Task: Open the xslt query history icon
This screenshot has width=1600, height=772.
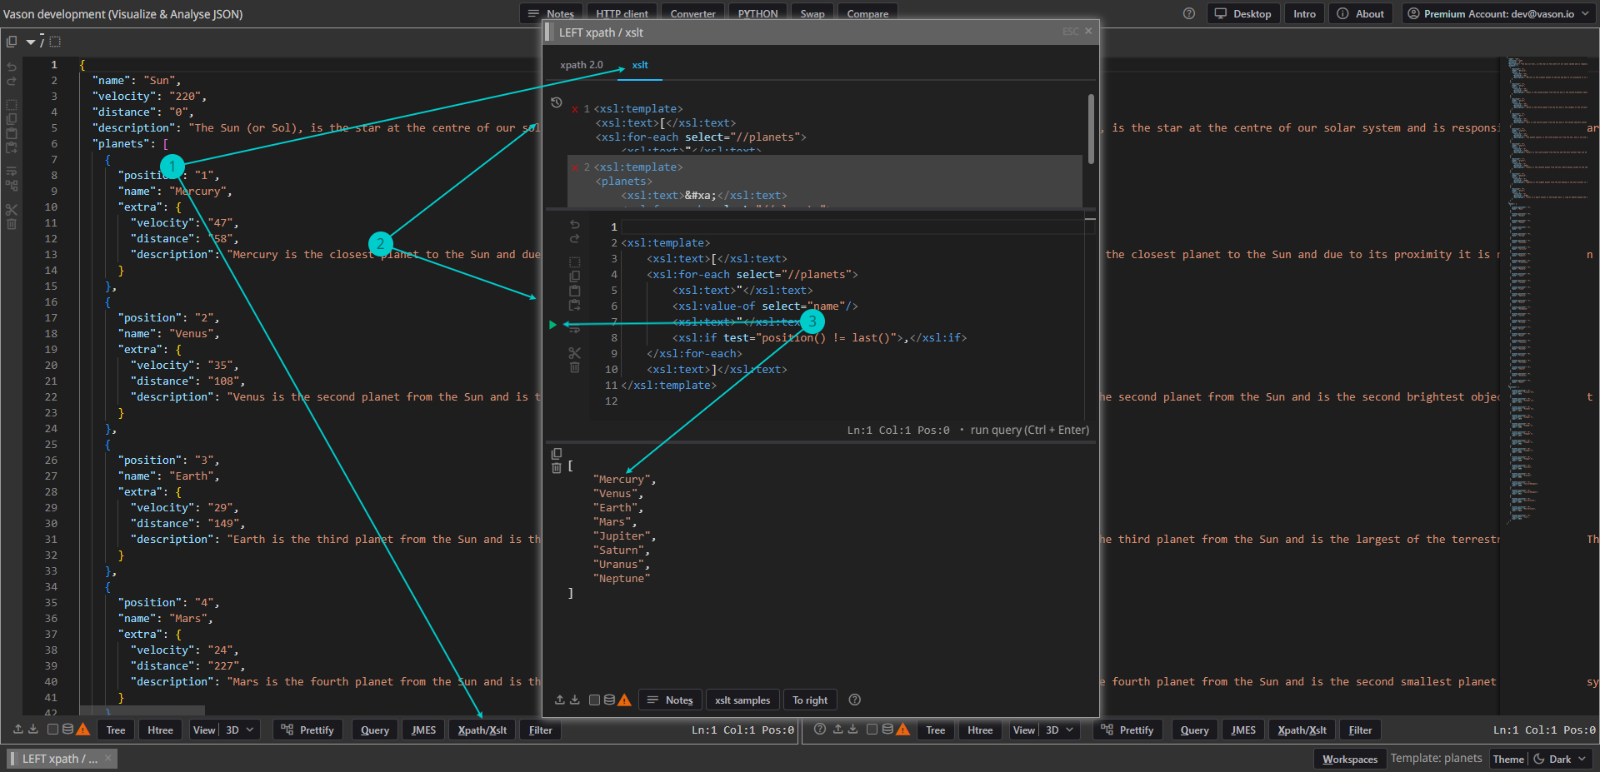Action: pyautogui.click(x=557, y=103)
